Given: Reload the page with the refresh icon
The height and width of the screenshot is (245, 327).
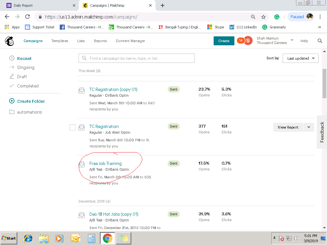Looking at the screenshot, I should point(27,17).
